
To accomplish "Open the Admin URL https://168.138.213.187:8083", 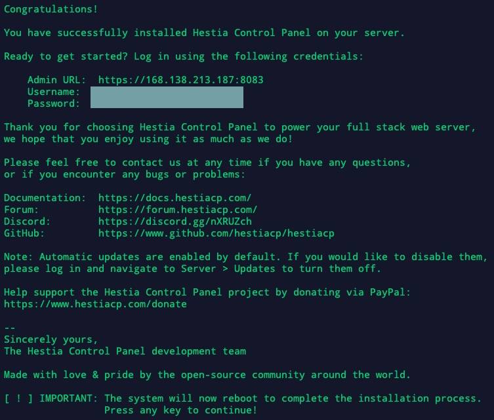I will point(180,80).
